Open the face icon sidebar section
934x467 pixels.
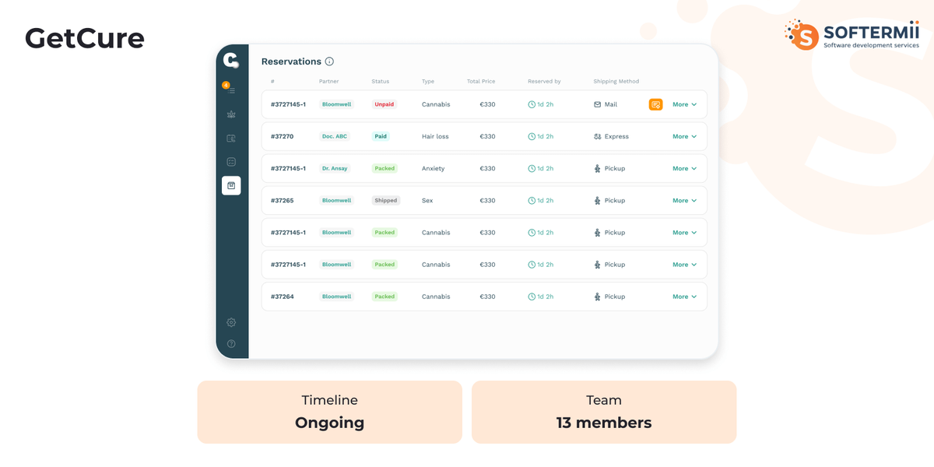(x=231, y=162)
